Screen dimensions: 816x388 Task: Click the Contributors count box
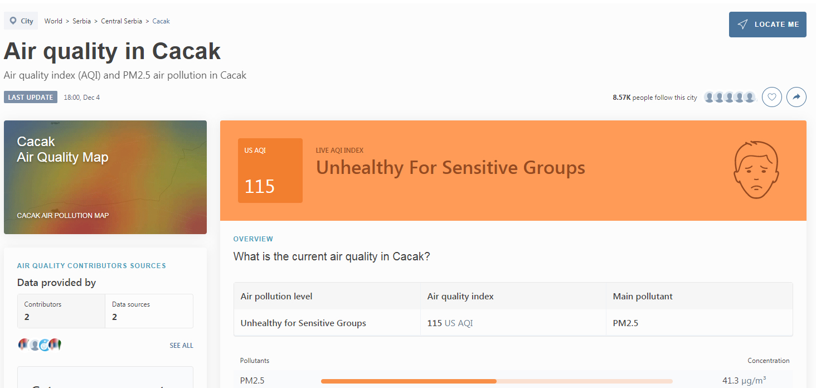tap(61, 311)
